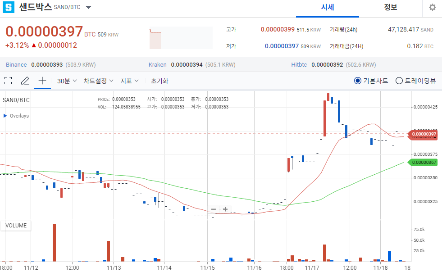Viewport: 442px width, 272px height.
Task: Click the Binance exchange link
Action: [16, 65]
